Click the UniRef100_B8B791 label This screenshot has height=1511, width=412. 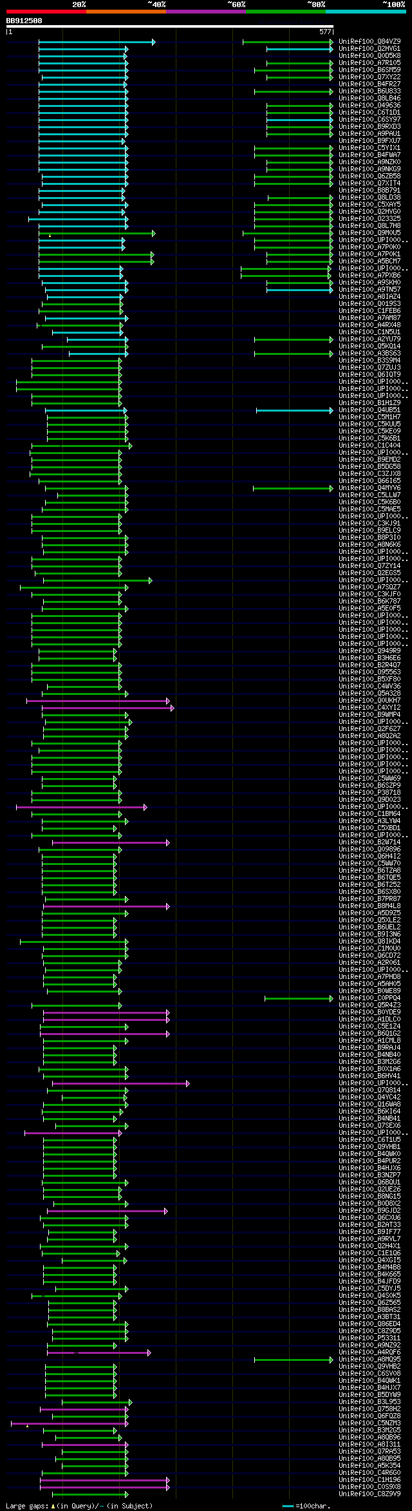370,191
